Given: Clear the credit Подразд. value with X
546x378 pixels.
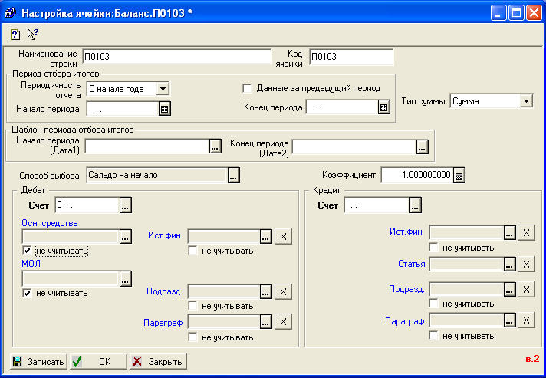Looking at the screenshot, I should [x=526, y=289].
